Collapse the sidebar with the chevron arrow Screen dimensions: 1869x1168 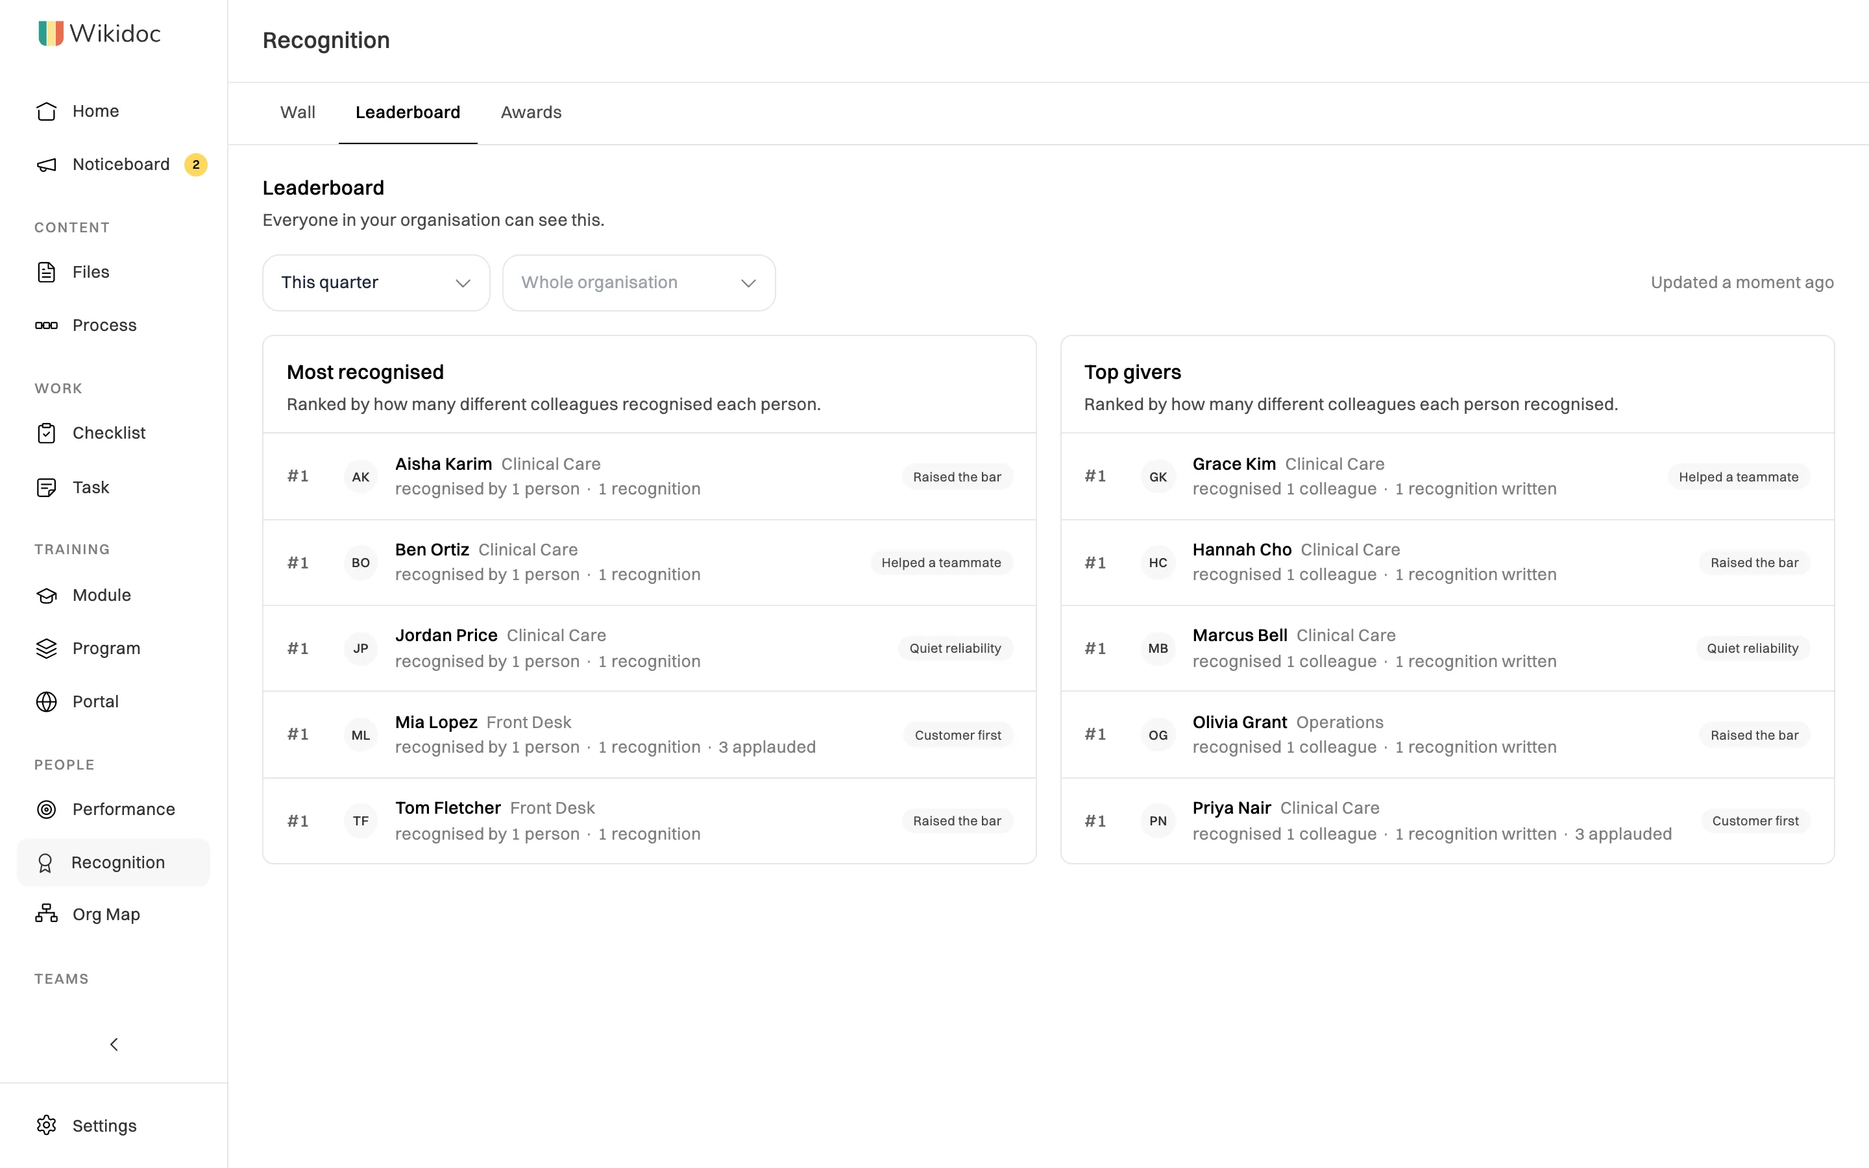114,1045
